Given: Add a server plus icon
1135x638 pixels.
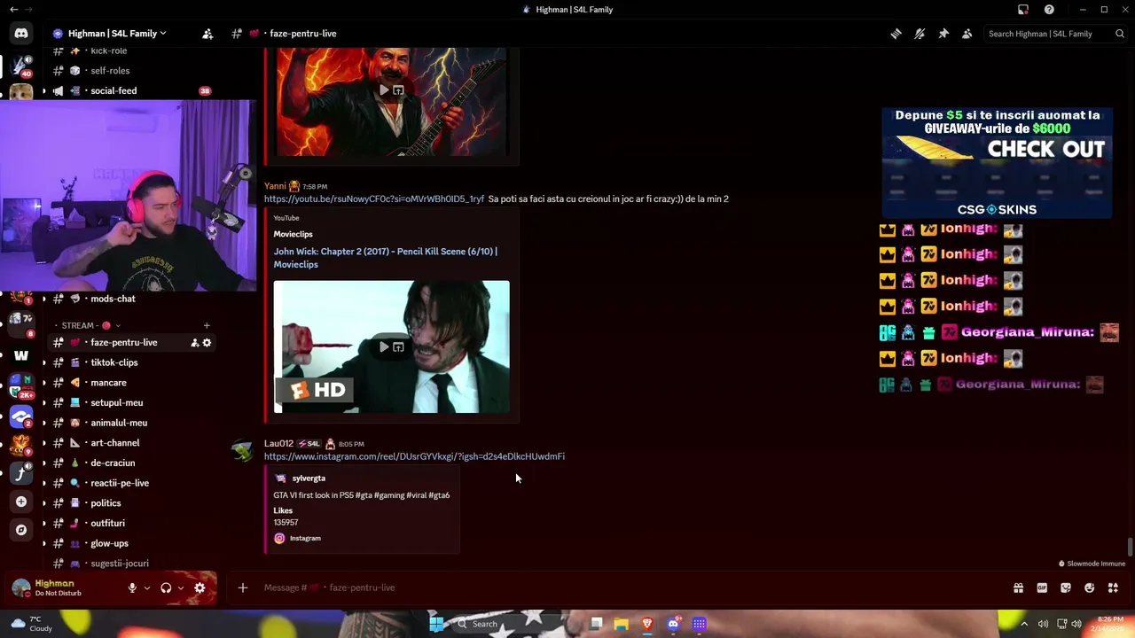Looking at the screenshot, I should tap(21, 502).
